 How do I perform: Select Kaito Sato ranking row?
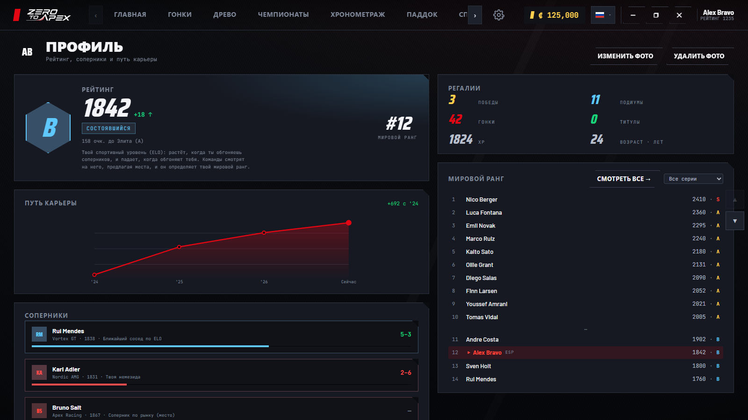pos(586,252)
